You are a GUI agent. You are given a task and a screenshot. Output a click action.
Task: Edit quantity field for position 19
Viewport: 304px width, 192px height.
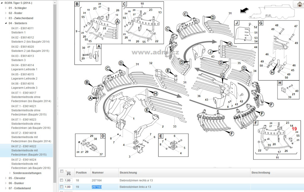coord(68,187)
